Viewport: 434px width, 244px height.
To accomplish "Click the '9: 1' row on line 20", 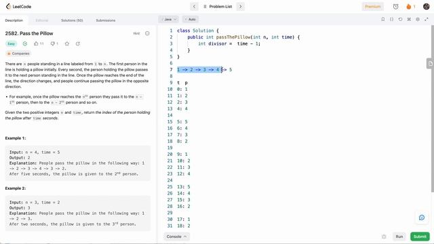I will (182, 155).
